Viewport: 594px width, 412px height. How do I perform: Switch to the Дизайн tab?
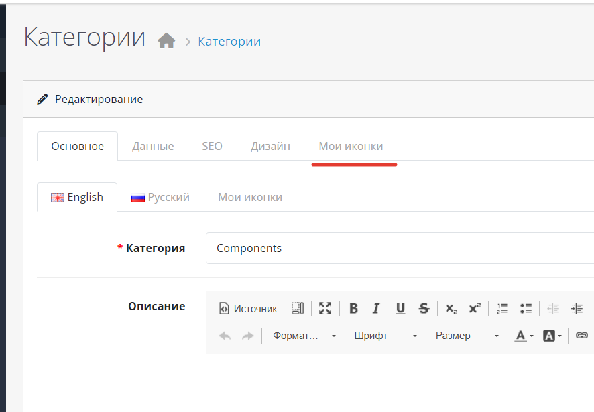[x=270, y=146]
